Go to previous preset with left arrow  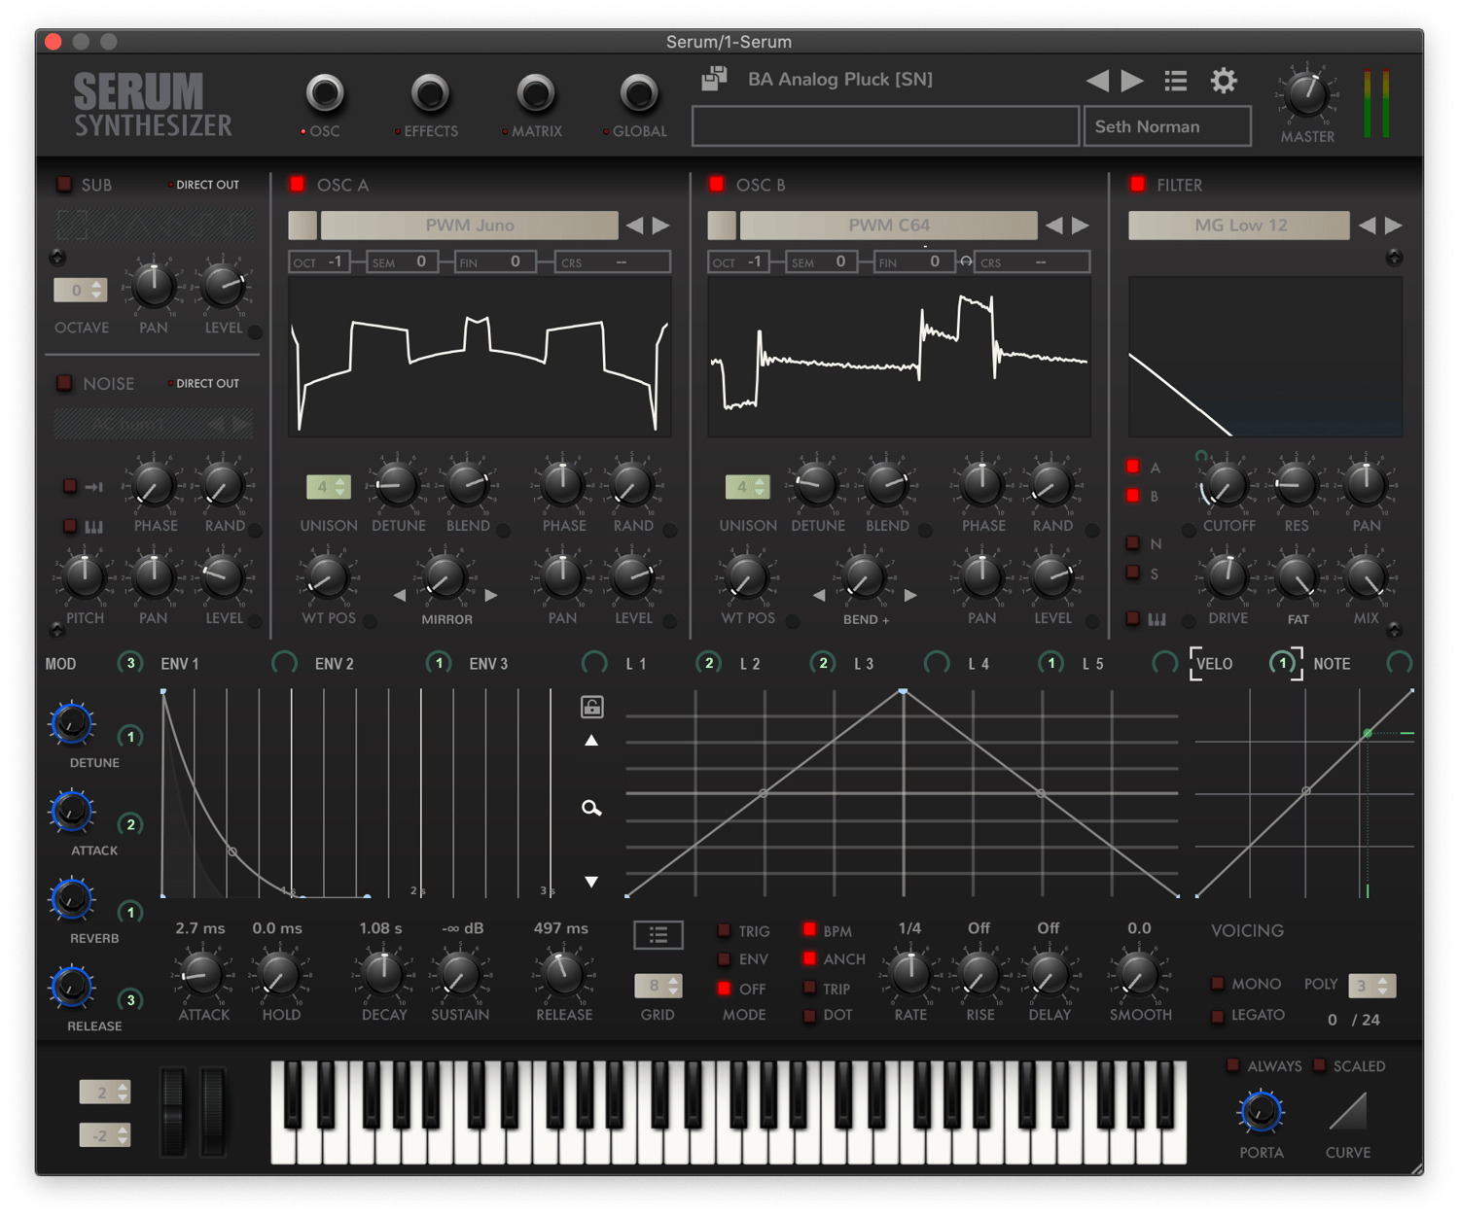point(1097,81)
